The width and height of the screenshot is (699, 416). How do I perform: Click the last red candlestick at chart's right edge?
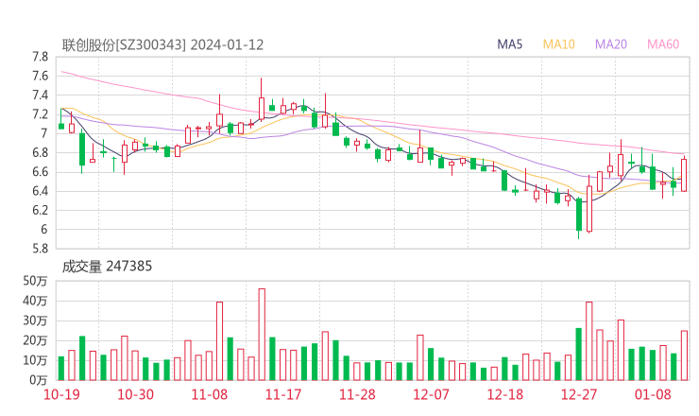tap(684, 175)
